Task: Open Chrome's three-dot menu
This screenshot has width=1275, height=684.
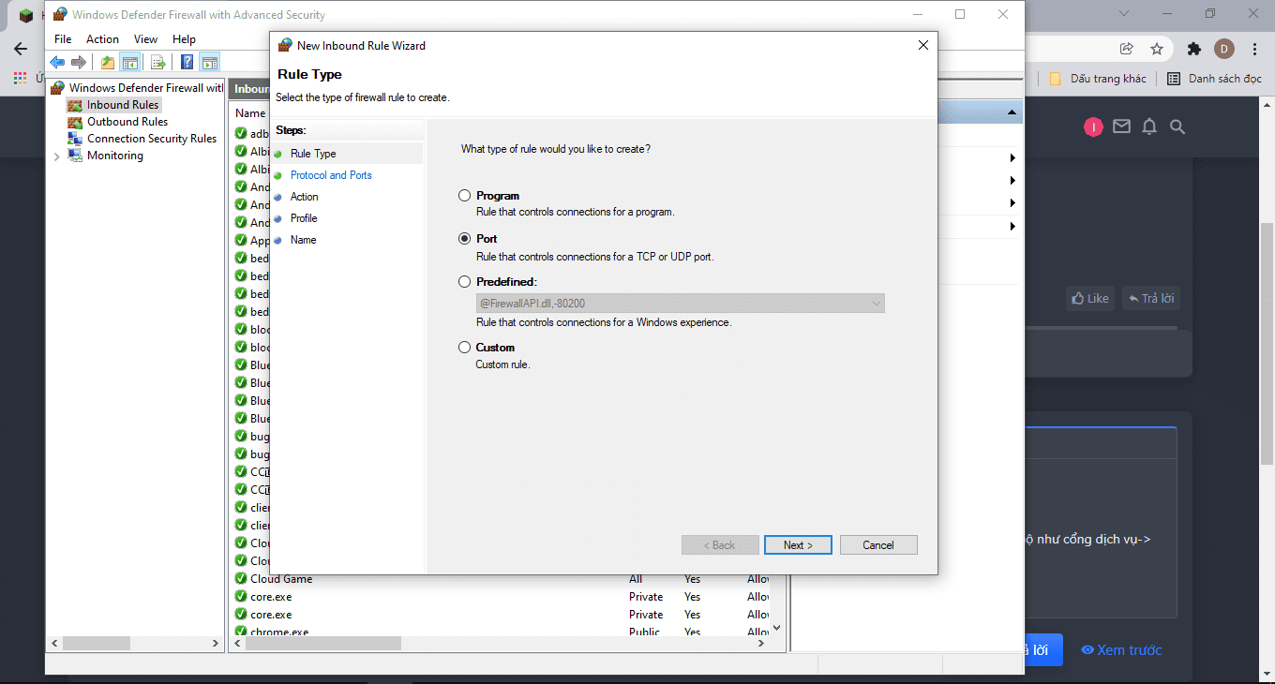Action: click(1255, 49)
